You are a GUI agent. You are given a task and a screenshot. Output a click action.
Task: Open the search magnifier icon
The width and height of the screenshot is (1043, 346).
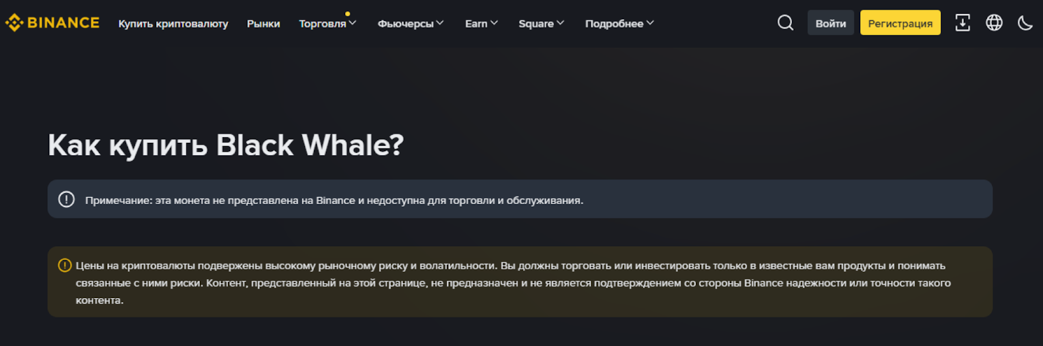[x=786, y=23]
